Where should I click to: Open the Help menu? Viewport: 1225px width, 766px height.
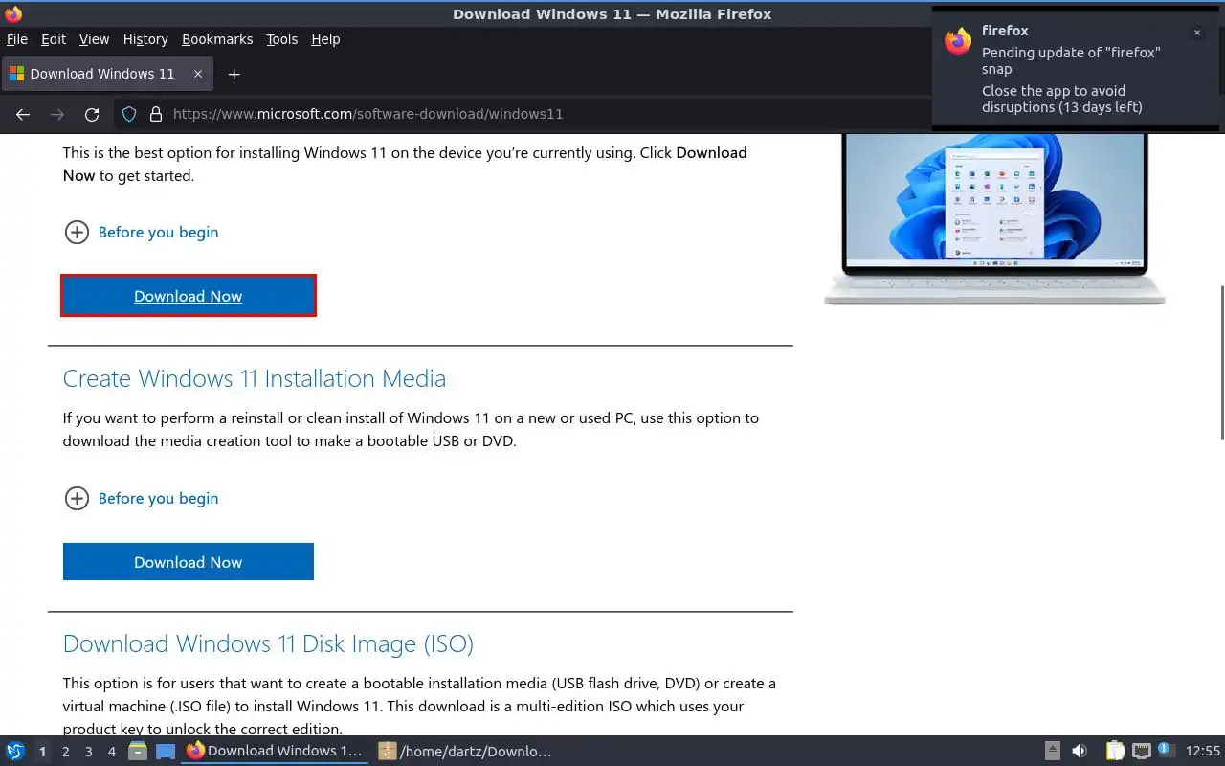(x=325, y=39)
